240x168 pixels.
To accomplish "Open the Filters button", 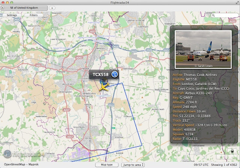I will click(34, 15).
